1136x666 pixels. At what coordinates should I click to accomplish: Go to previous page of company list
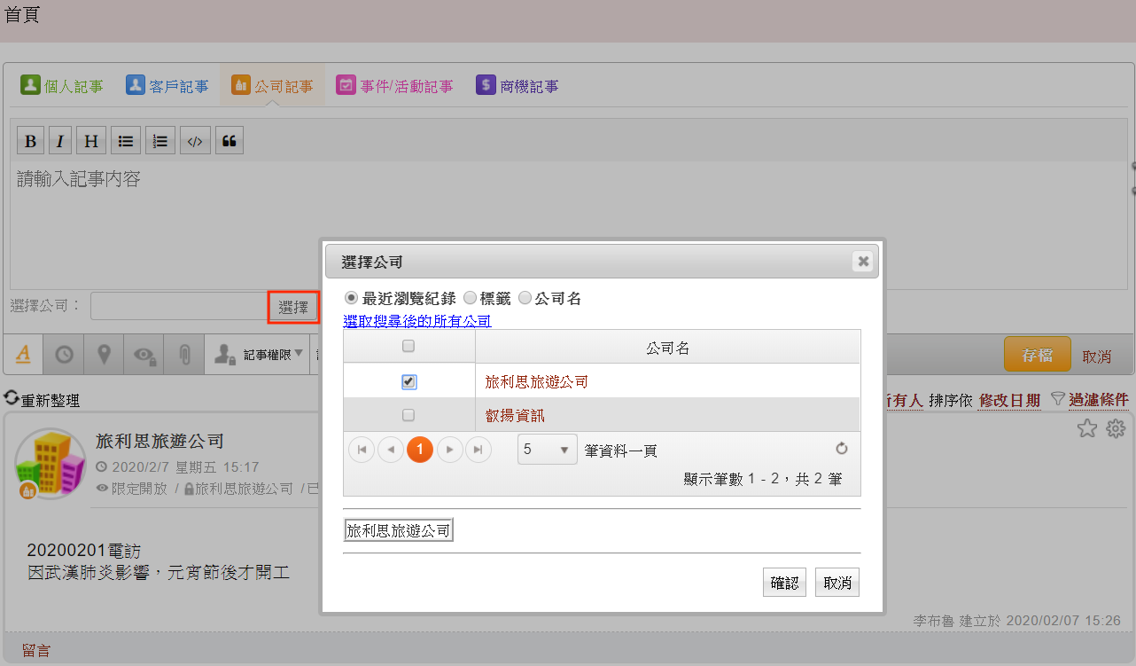[391, 450]
